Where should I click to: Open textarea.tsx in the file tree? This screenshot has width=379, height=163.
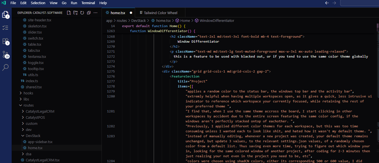[37, 56]
